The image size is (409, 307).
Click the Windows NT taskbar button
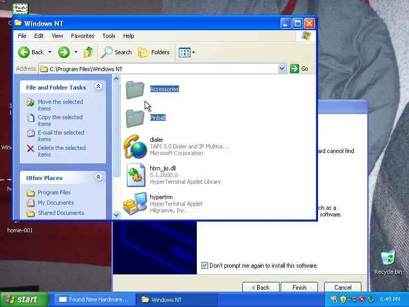pyautogui.click(x=177, y=299)
